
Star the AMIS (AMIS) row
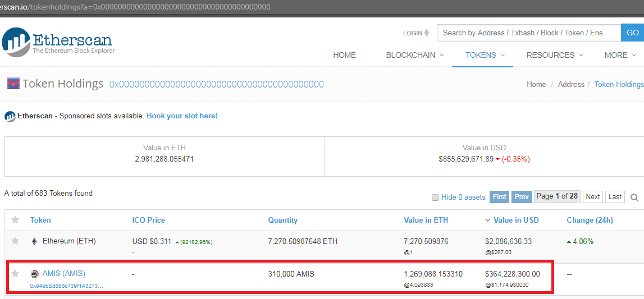pyautogui.click(x=15, y=273)
